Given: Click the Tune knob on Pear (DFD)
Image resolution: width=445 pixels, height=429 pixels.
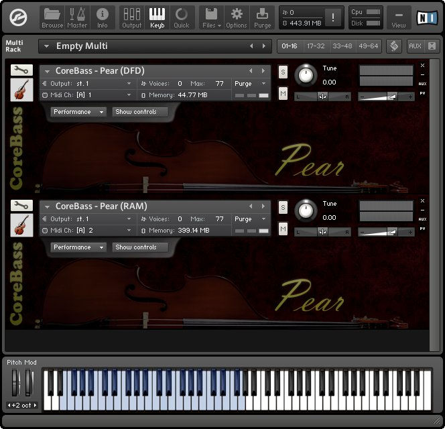Looking at the screenshot, I should pyautogui.click(x=306, y=75).
